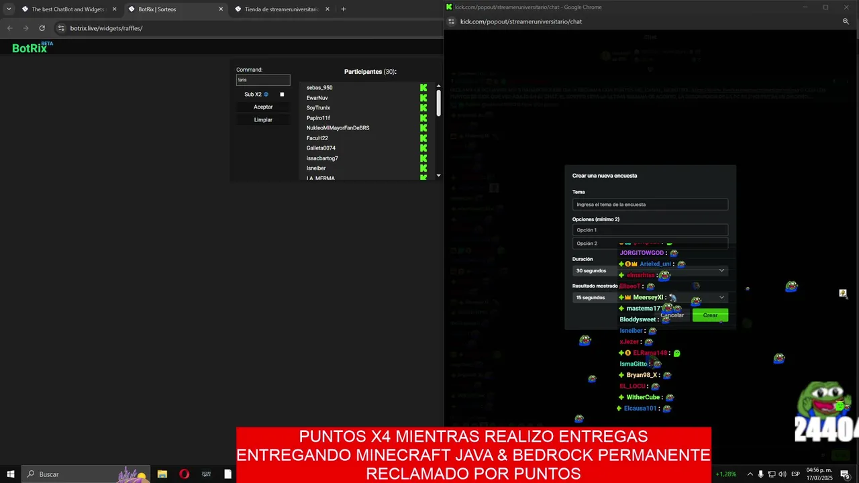Switch to Tienda de streameruniversitario tab
Image resolution: width=859 pixels, height=483 pixels.
click(x=282, y=9)
